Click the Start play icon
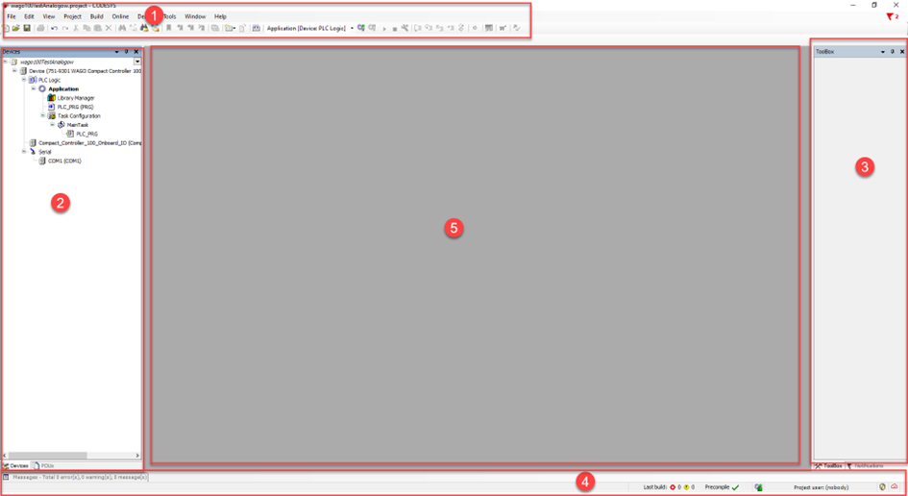Screen dimensions: 908x496 [384, 29]
